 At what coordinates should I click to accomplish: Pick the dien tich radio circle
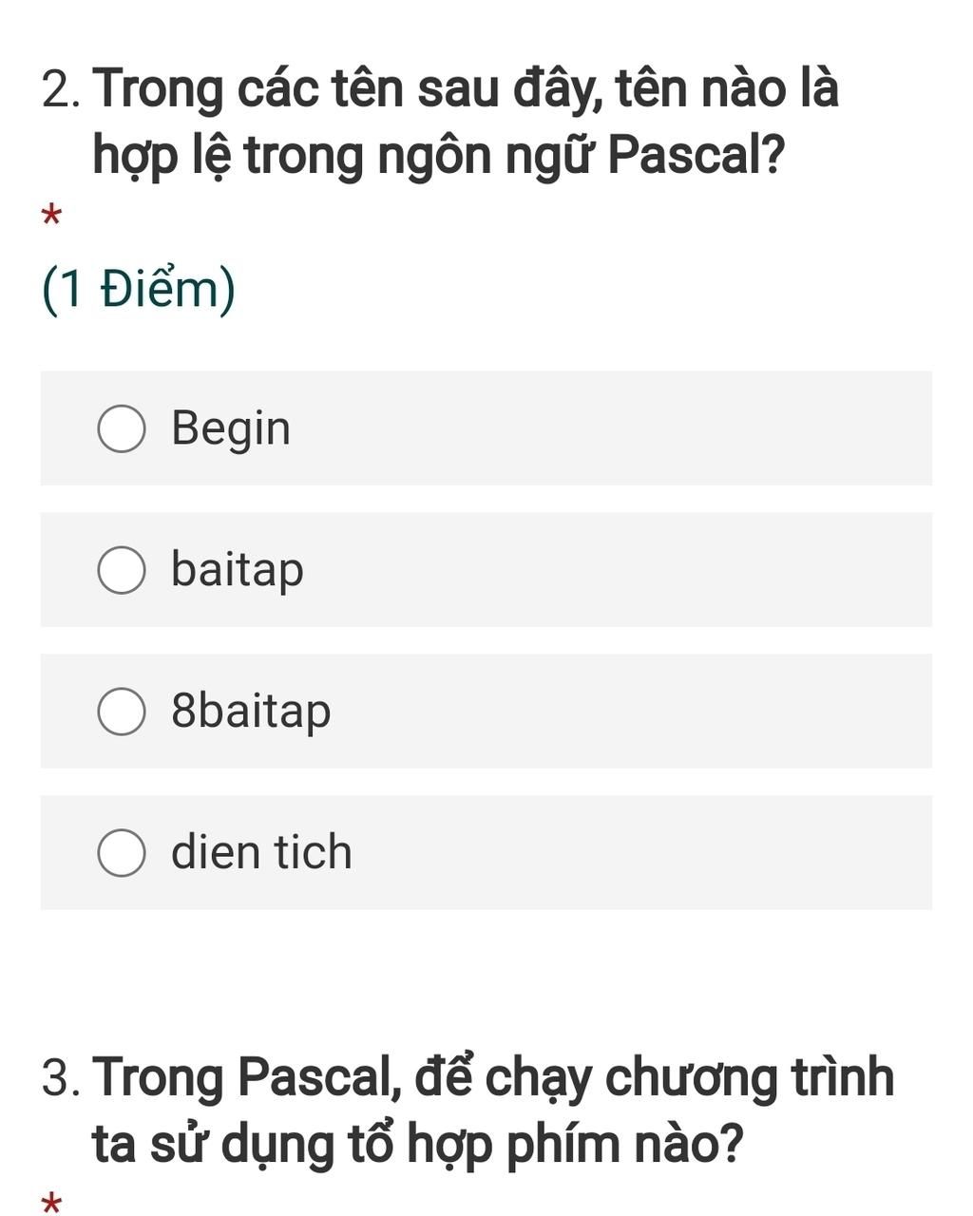122,853
